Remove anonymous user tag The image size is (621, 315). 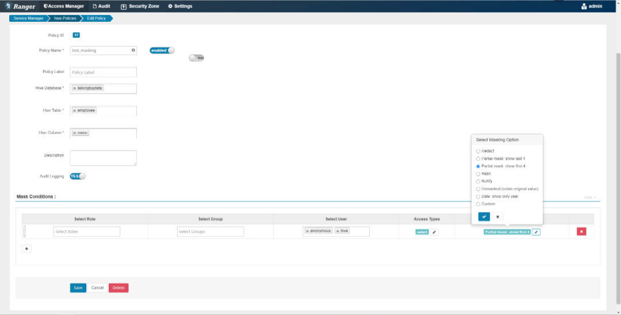[x=307, y=231]
